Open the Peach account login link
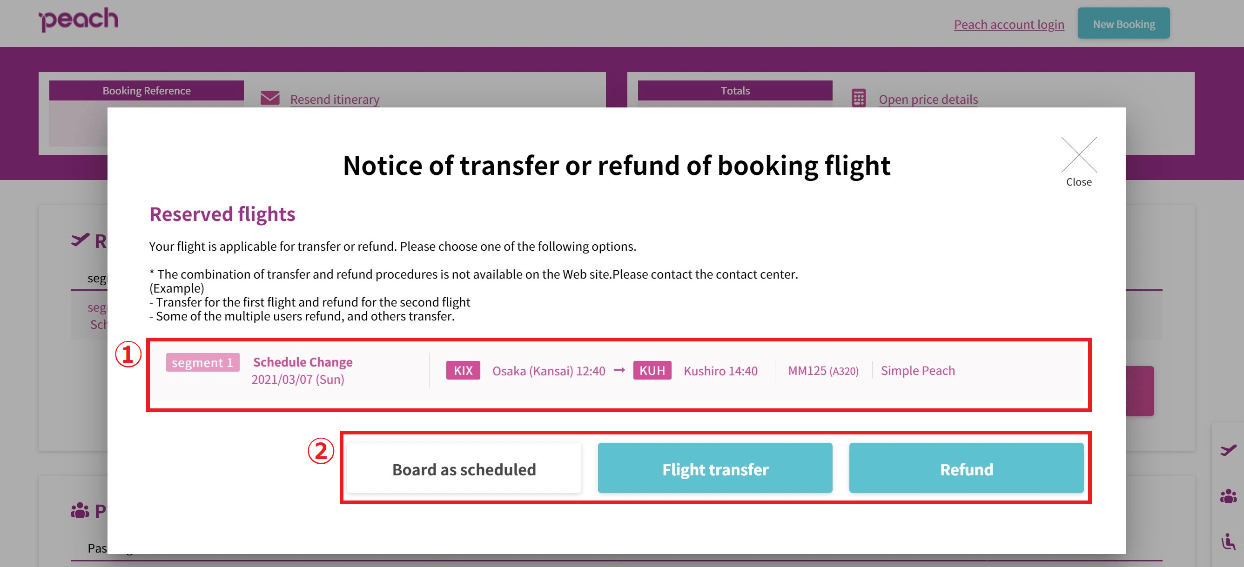 1009,24
